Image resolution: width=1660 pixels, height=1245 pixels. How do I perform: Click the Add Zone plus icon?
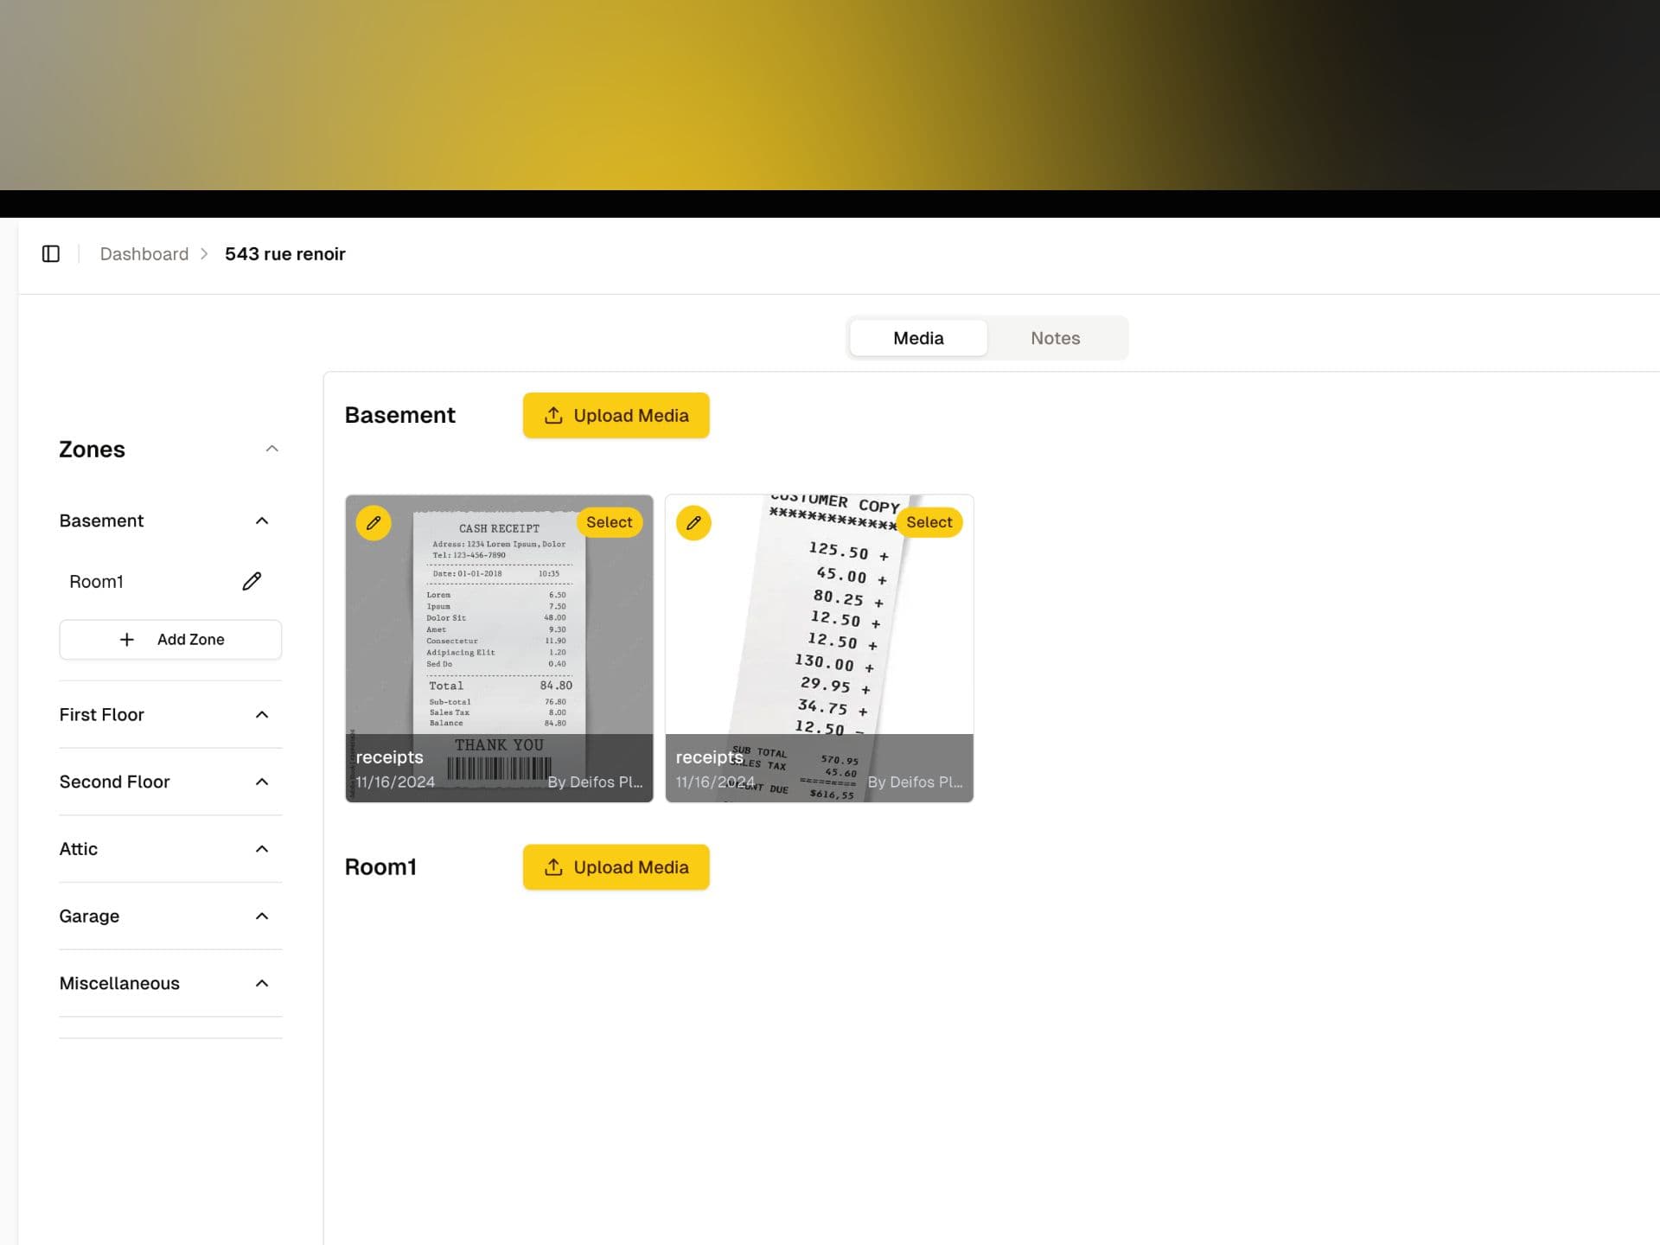coord(128,640)
